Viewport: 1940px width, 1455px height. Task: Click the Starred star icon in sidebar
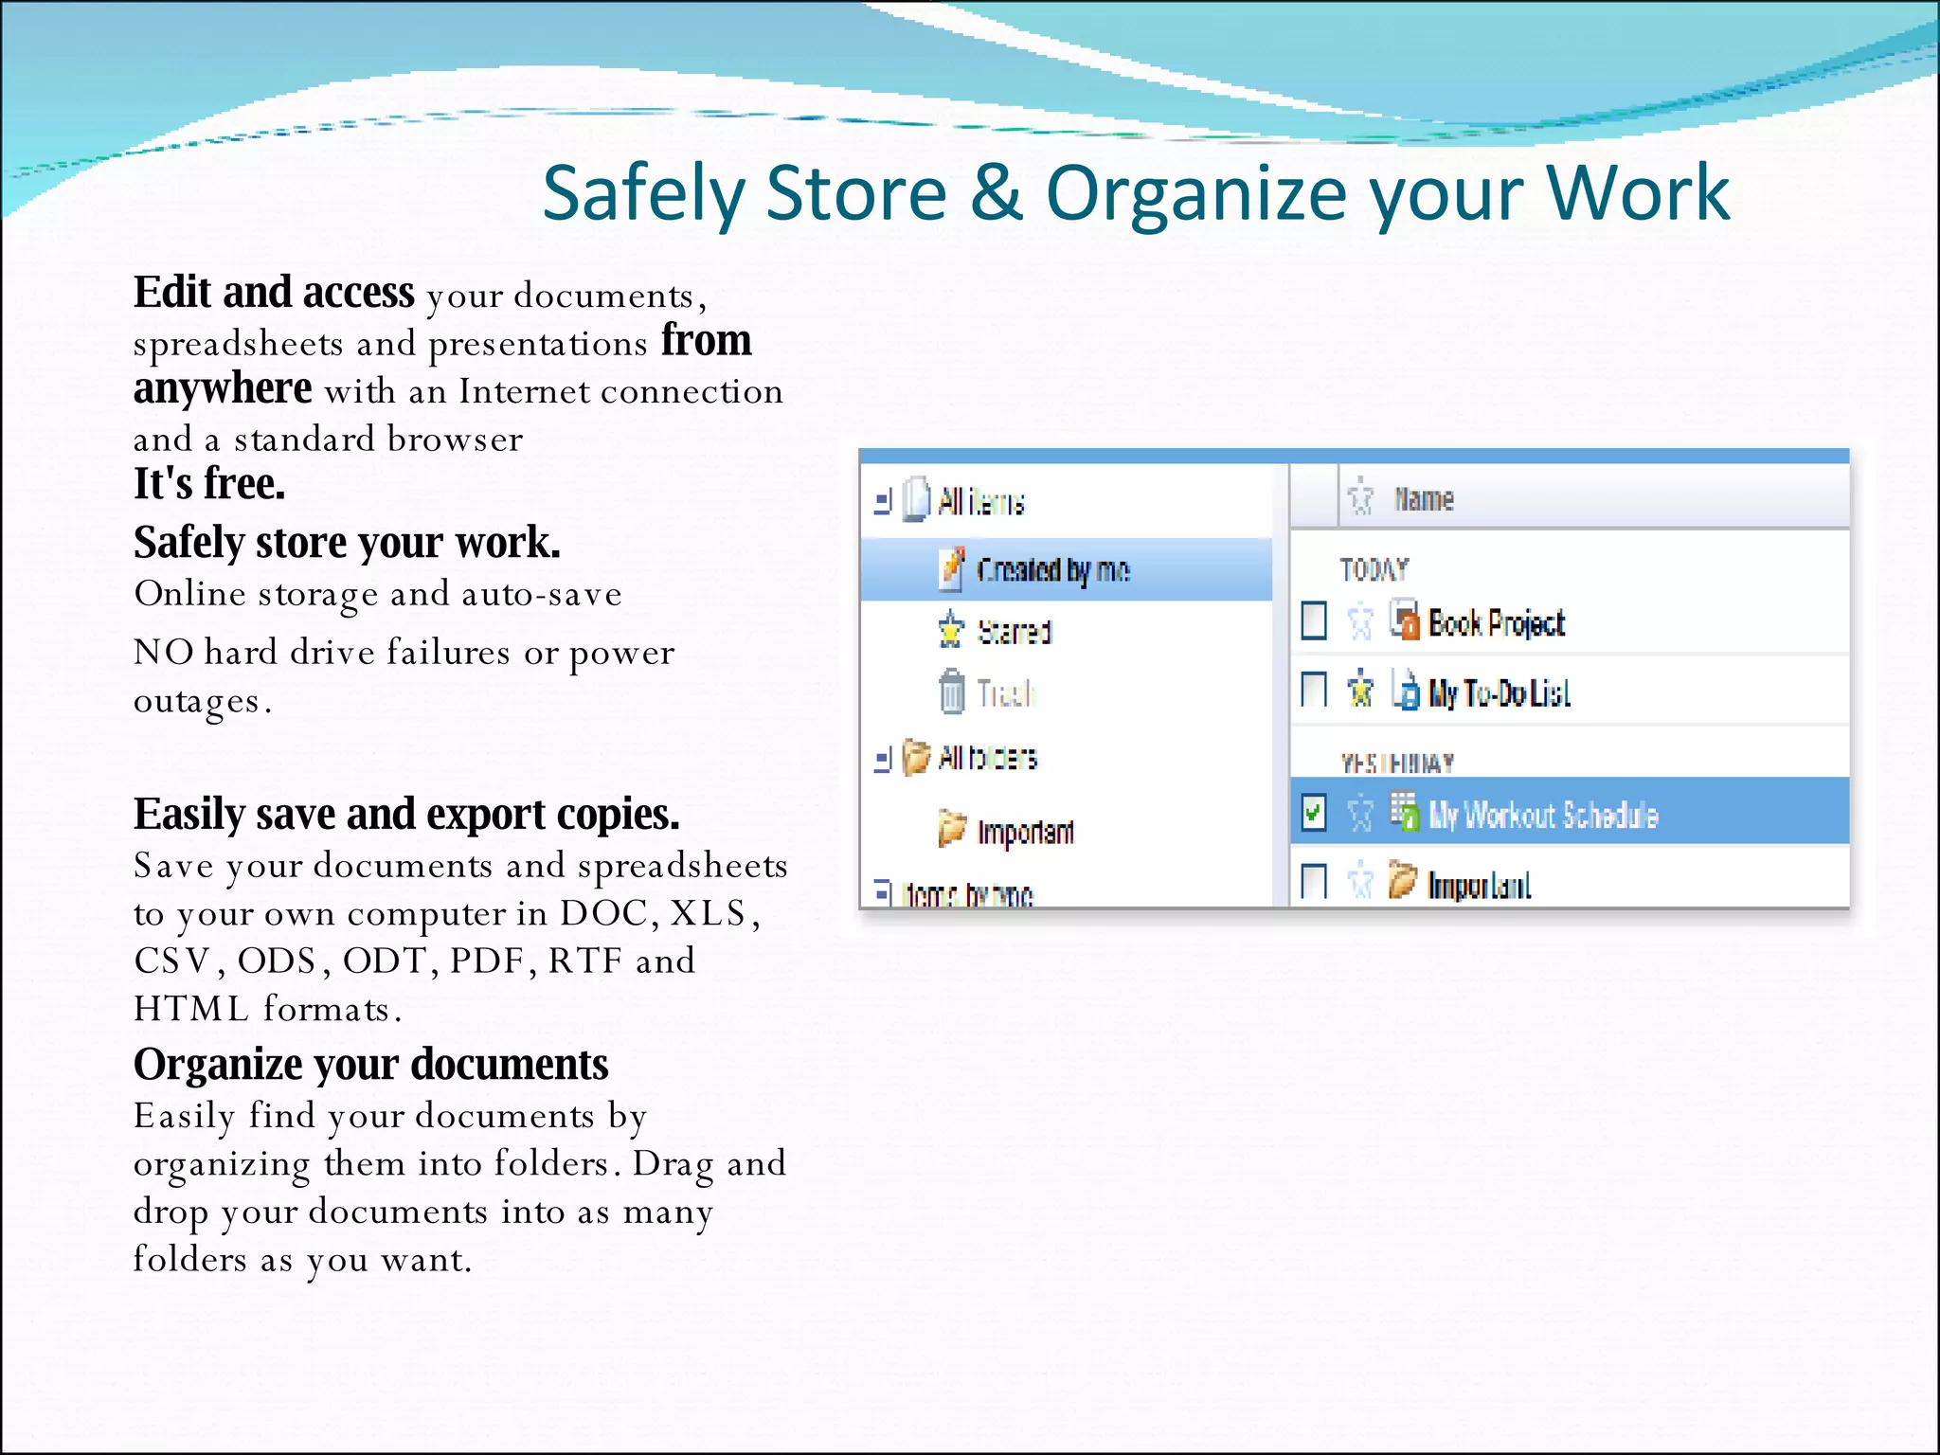pos(950,630)
